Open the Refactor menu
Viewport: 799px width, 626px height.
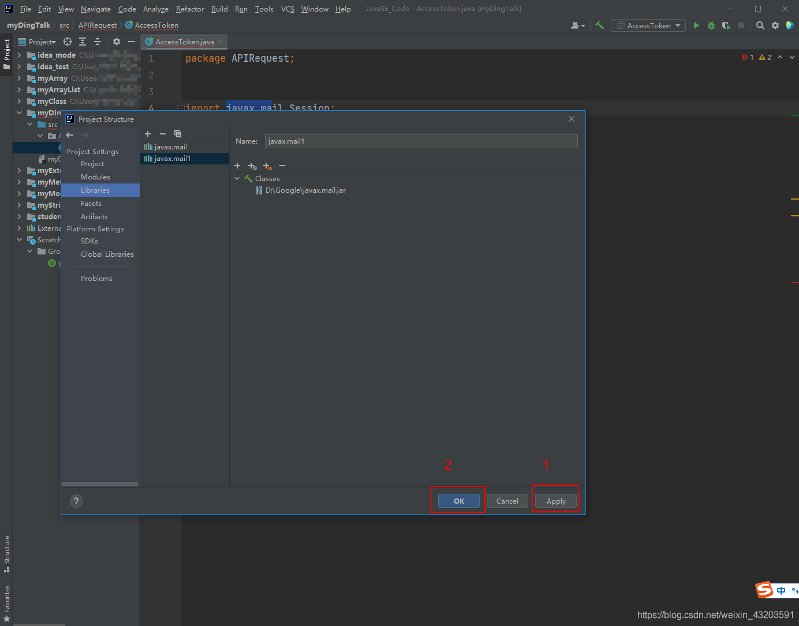[190, 9]
